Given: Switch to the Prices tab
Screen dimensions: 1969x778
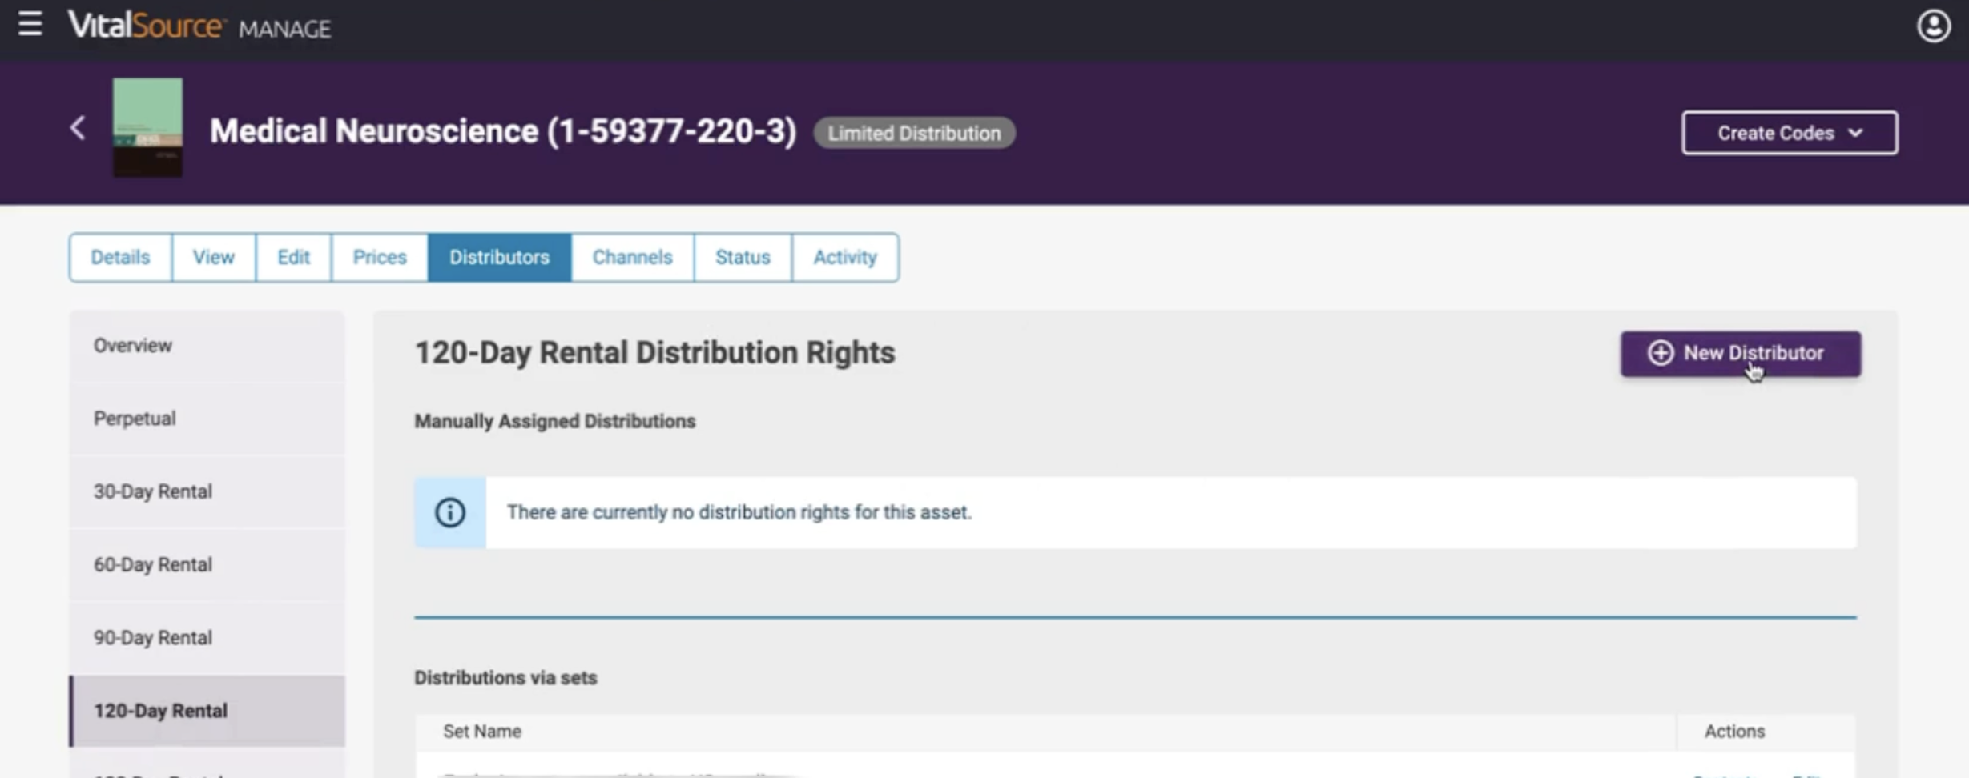Looking at the screenshot, I should coord(380,258).
